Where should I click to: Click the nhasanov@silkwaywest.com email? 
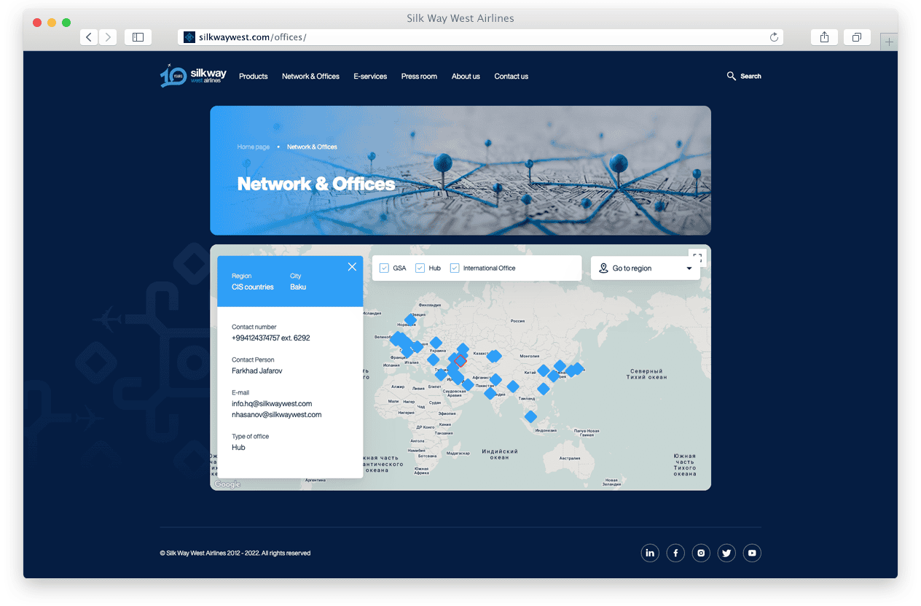pos(276,414)
